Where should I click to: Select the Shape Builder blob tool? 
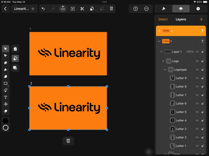coord(5,76)
